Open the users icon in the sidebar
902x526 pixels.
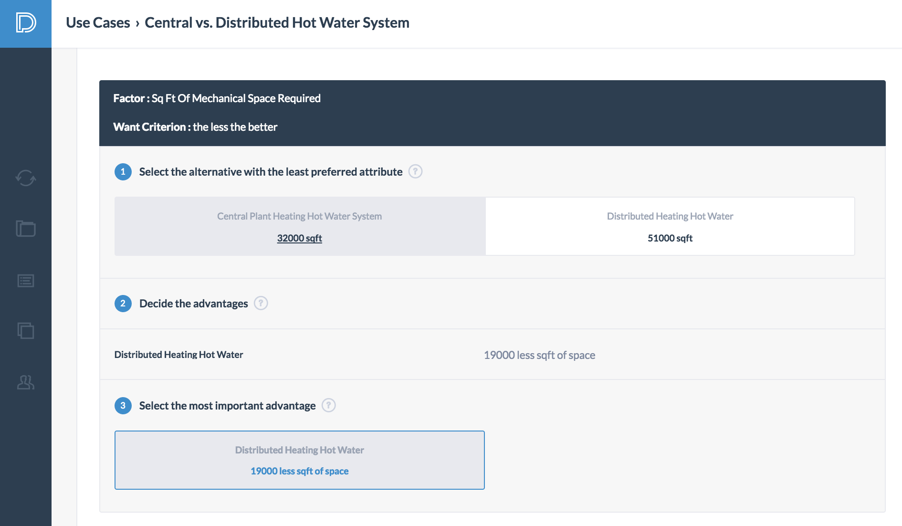(x=26, y=382)
